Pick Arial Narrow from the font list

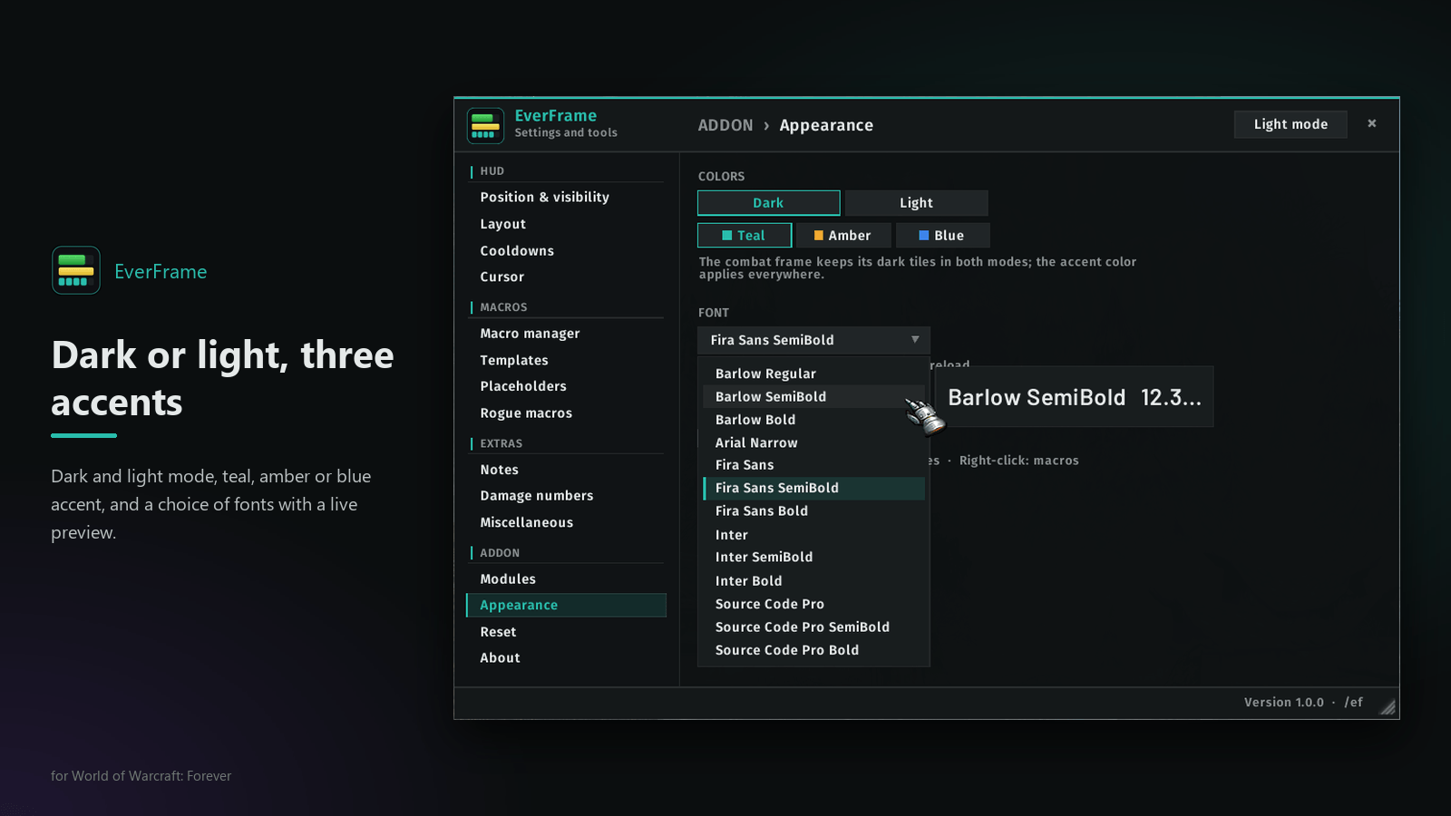click(x=813, y=442)
